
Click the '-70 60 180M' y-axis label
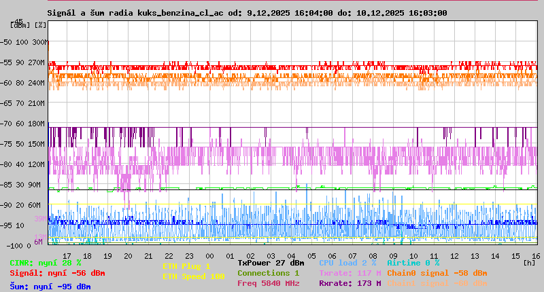click(22, 124)
